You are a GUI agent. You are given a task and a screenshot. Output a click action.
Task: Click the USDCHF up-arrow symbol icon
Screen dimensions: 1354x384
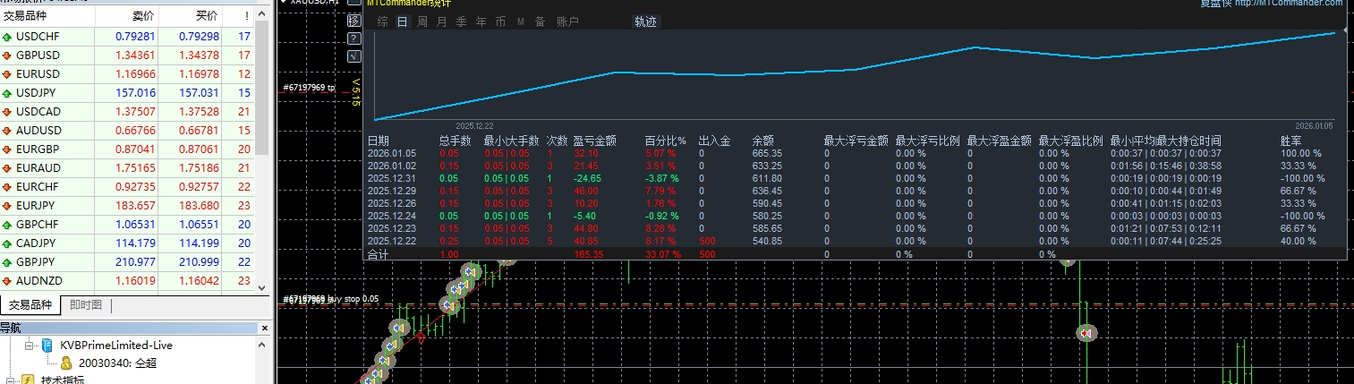coord(7,37)
